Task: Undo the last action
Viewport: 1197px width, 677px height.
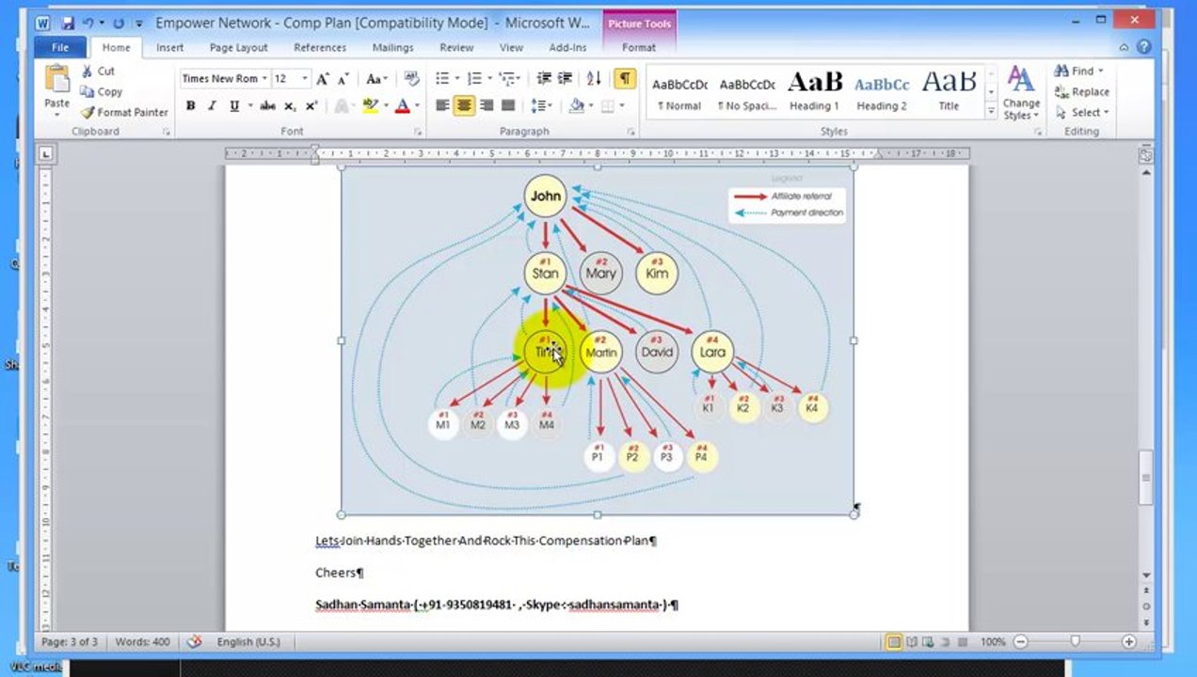Action: [88, 23]
